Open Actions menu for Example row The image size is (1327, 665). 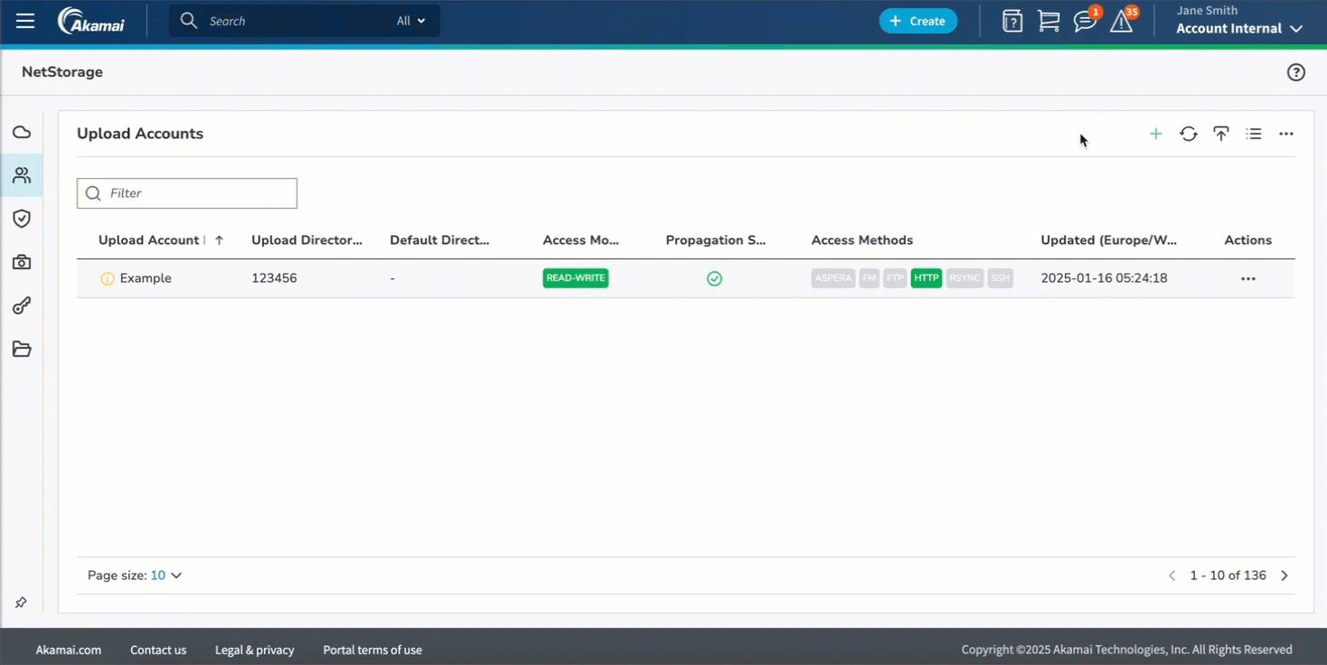point(1247,278)
